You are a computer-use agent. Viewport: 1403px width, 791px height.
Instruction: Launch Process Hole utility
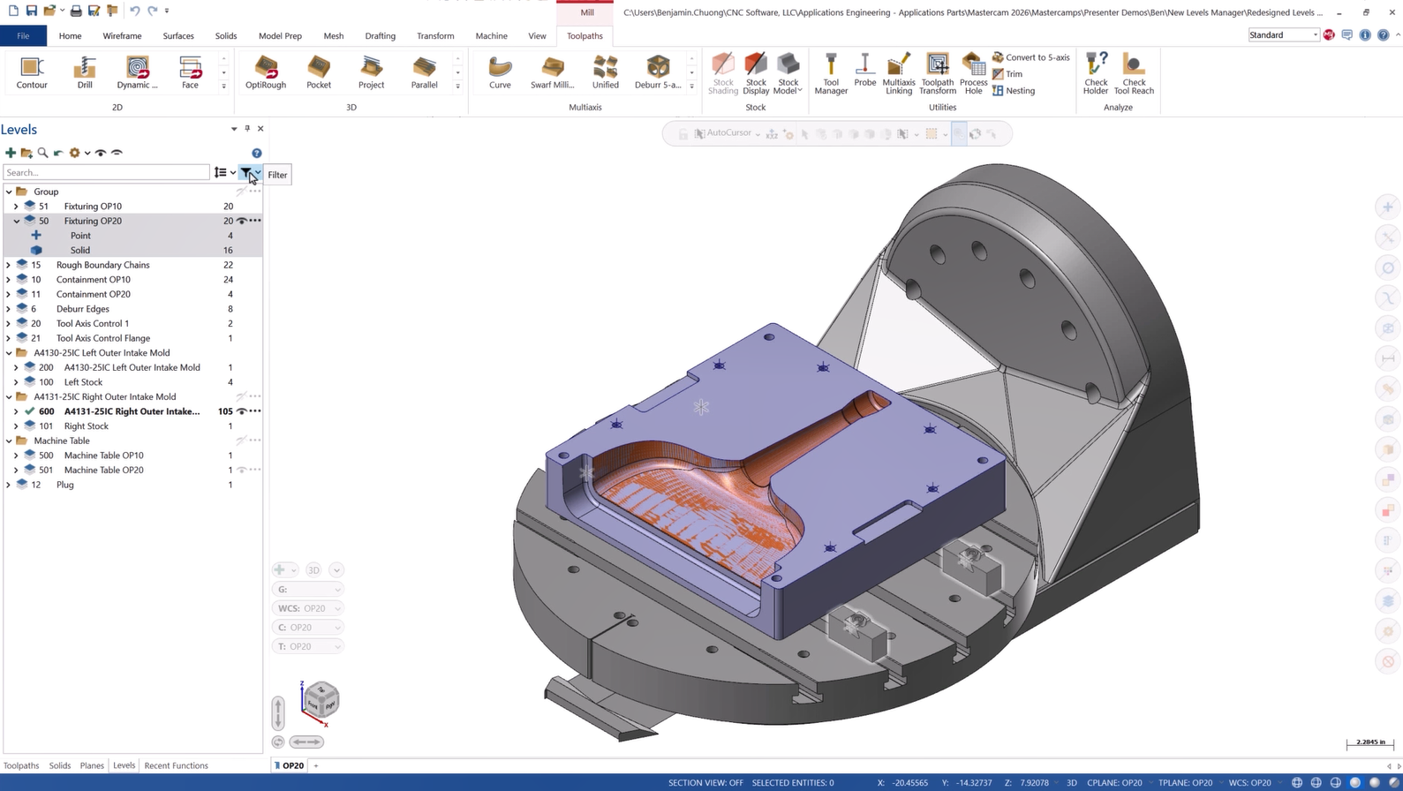pos(974,73)
